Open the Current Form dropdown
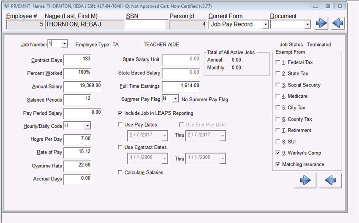 point(265,24)
